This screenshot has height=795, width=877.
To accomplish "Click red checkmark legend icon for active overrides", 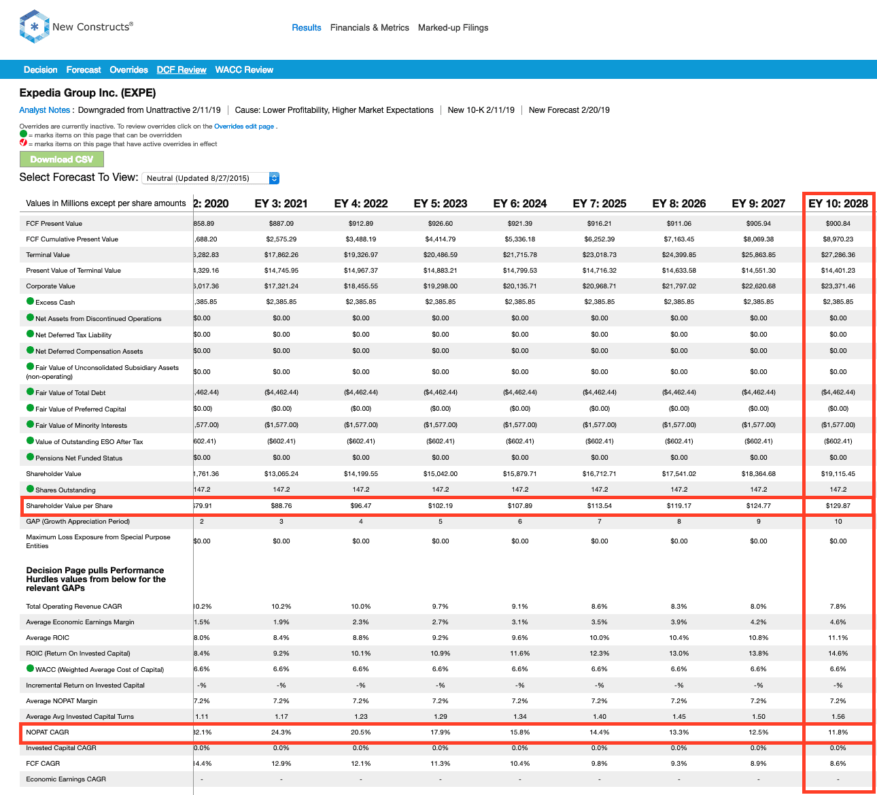I will tap(23, 143).
